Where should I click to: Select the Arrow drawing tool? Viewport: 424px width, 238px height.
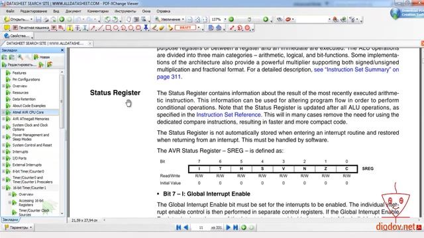[93, 28]
